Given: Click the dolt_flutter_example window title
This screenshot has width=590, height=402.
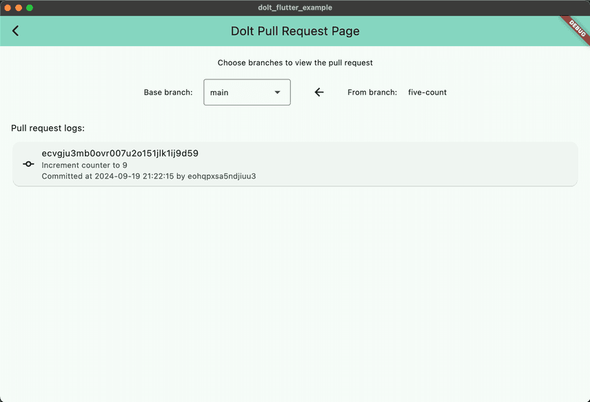Looking at the screenshot, I should pyautogui.click(x=295, y=8).
